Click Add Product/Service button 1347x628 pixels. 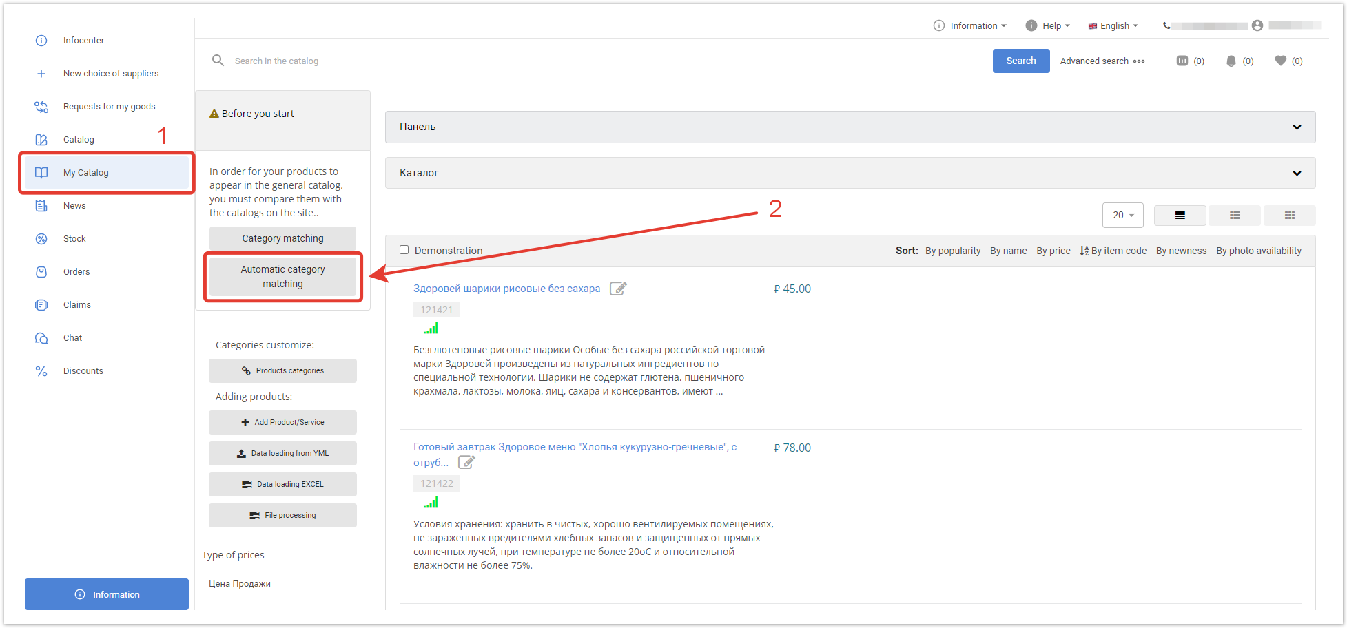[x=282, y=423]
